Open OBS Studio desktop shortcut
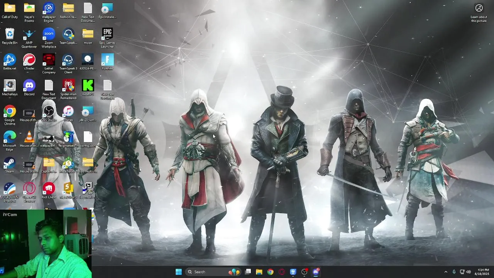The width and height of the screenshot is (494, 278). (49, 114)
